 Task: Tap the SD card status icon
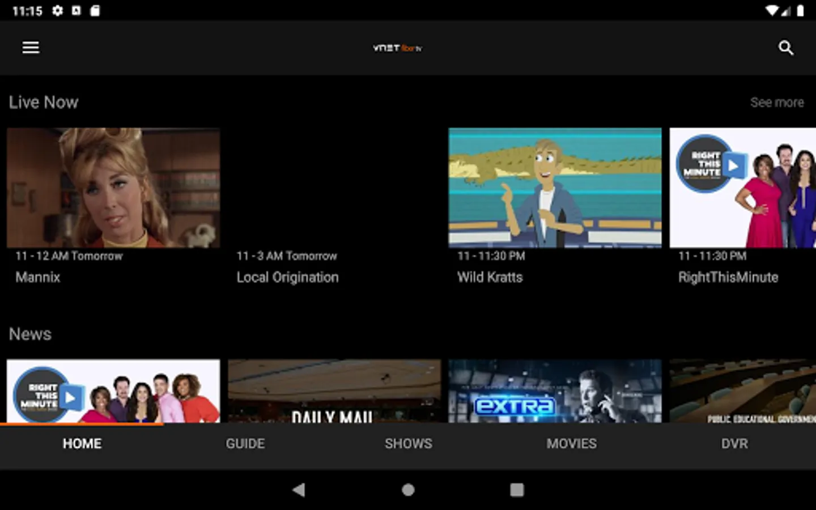pos(95,11)
